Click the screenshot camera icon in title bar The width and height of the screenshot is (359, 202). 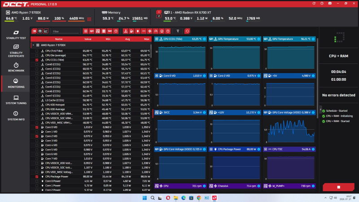(330, 4)
